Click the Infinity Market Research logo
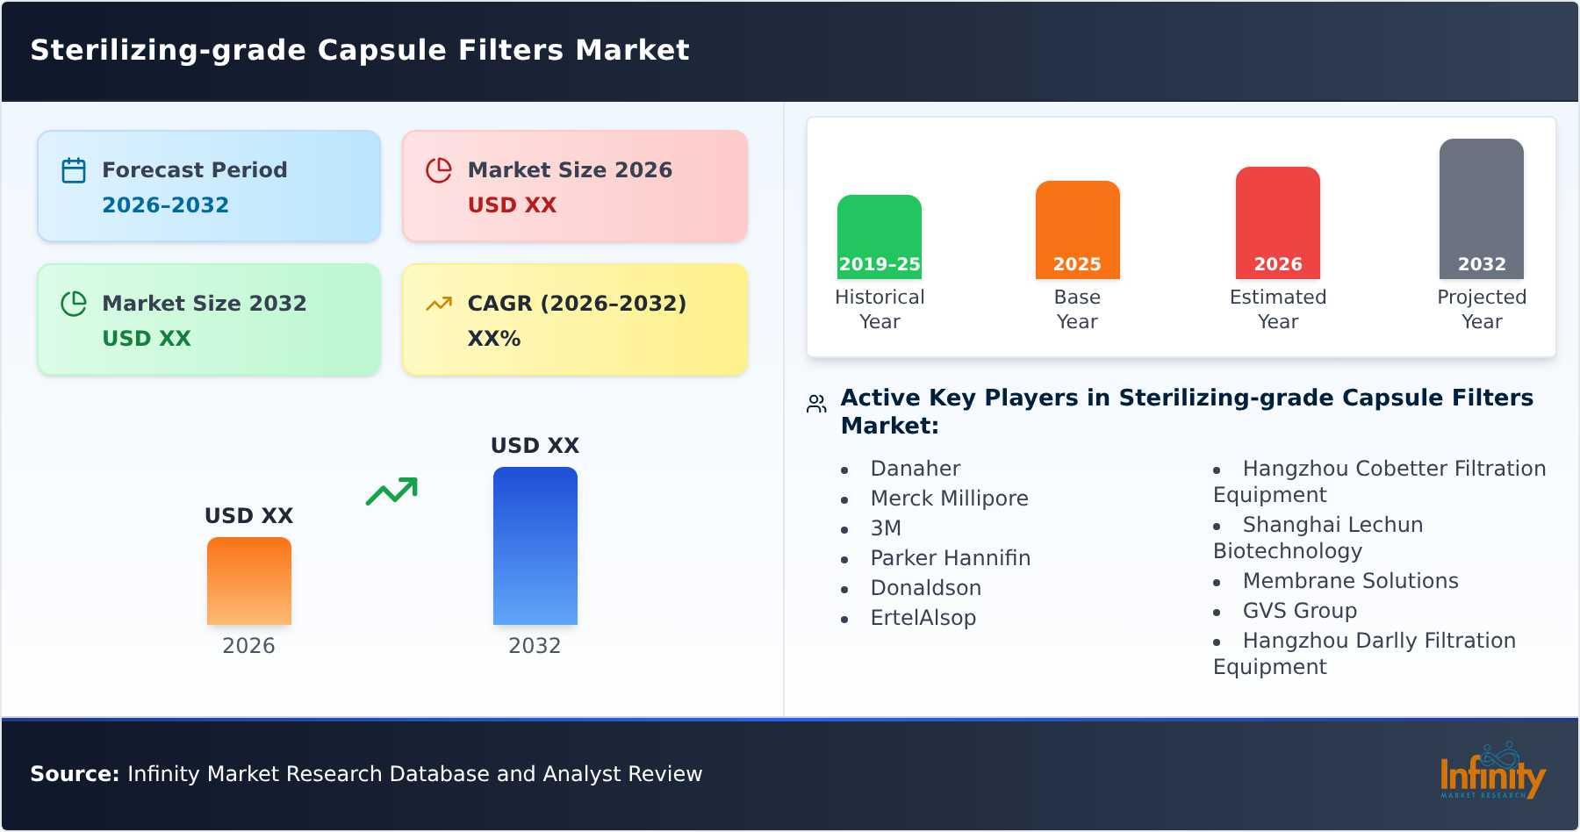The height and width of the screenshot is (832, 1580). pos(1492,771)
